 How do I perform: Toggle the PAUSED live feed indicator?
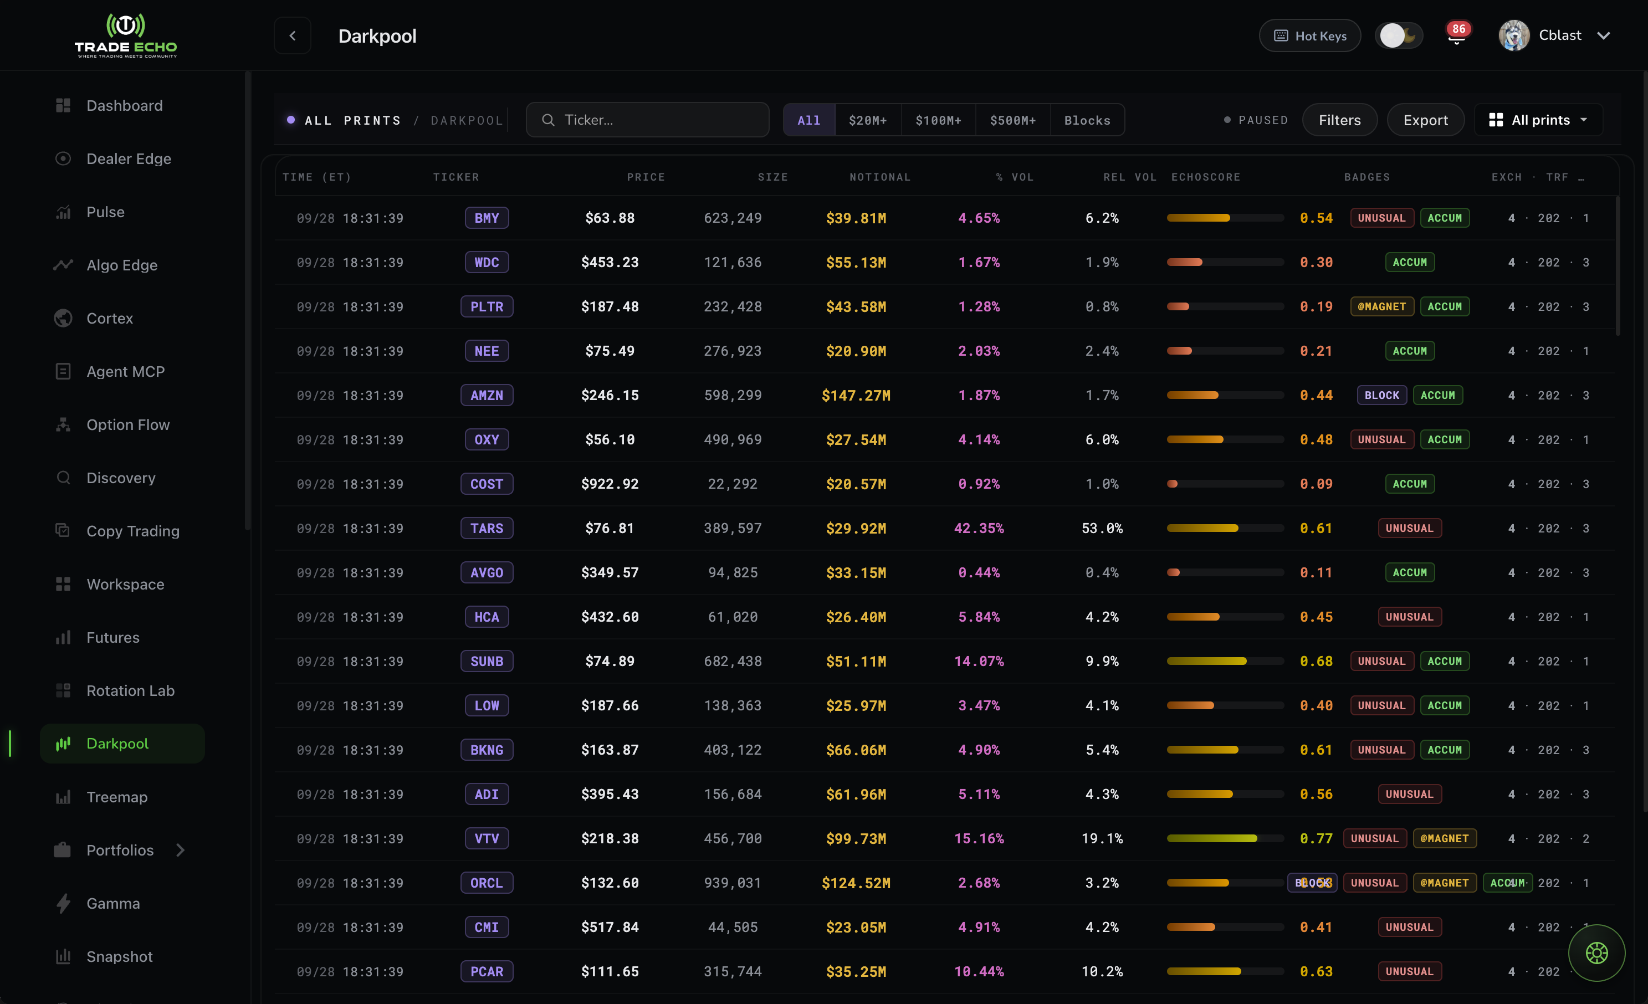[x=1256, y=120]
